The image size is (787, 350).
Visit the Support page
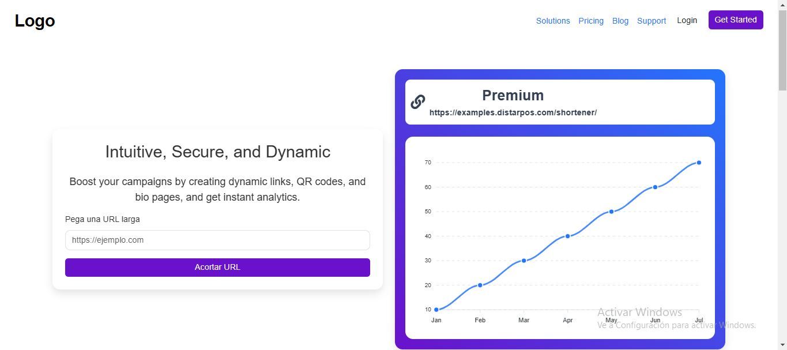pos(652,21)
